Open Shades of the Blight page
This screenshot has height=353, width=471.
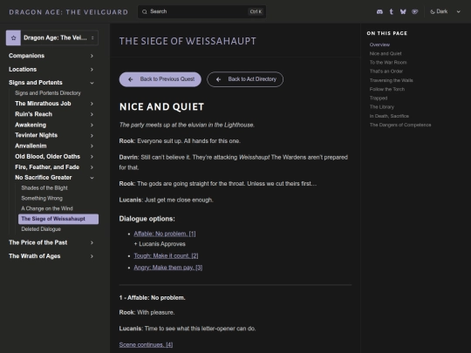[44, 188]
